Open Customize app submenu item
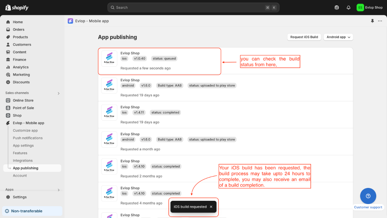387x218 pixels. 25,130
